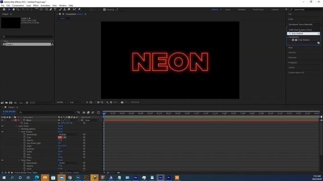Collapse Perspective category in Effects panel
Screen dimensions: 323x181
[288, 37]
